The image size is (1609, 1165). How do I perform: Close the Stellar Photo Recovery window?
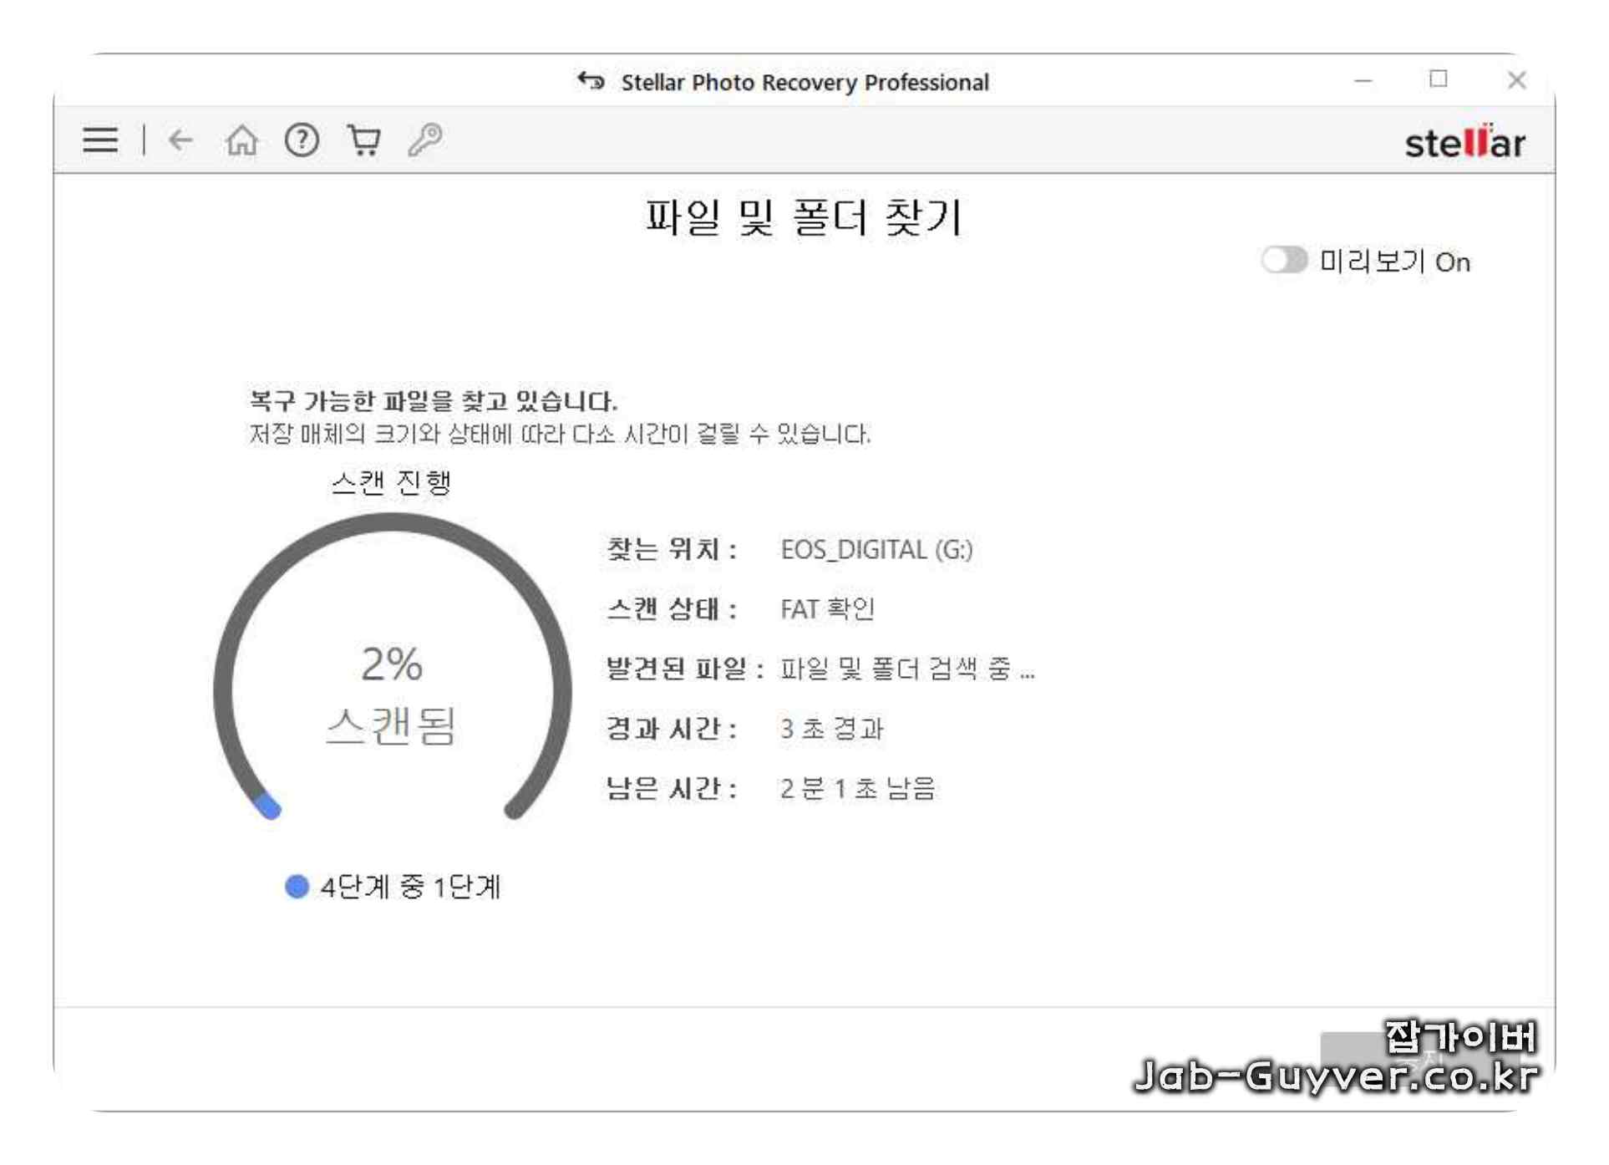click(x=1516, y=80)
